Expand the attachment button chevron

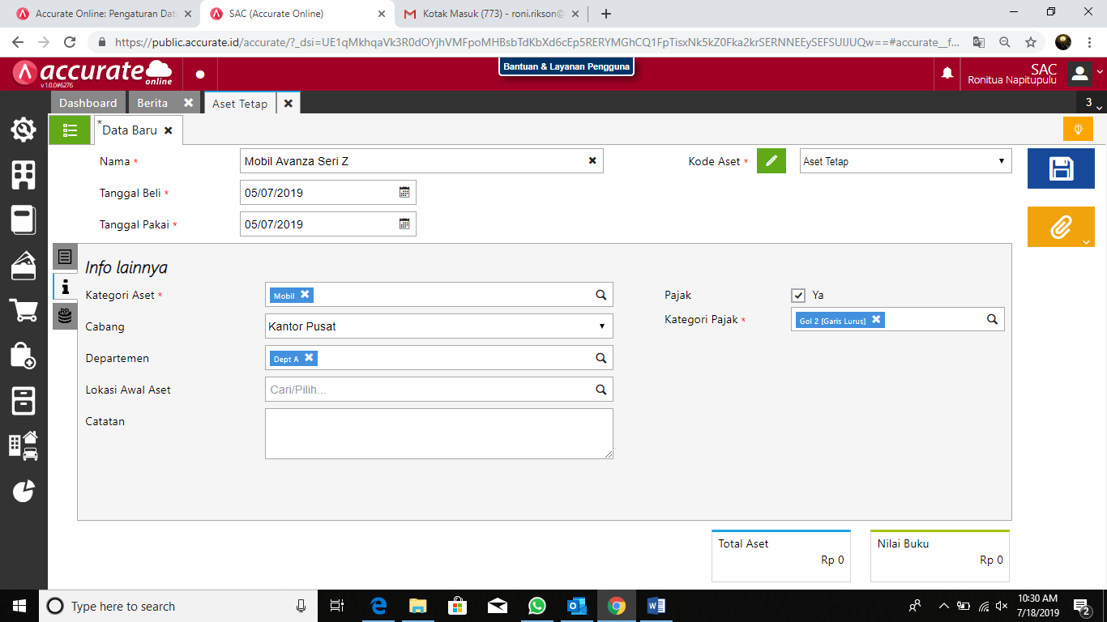[x=1086, y=241]
